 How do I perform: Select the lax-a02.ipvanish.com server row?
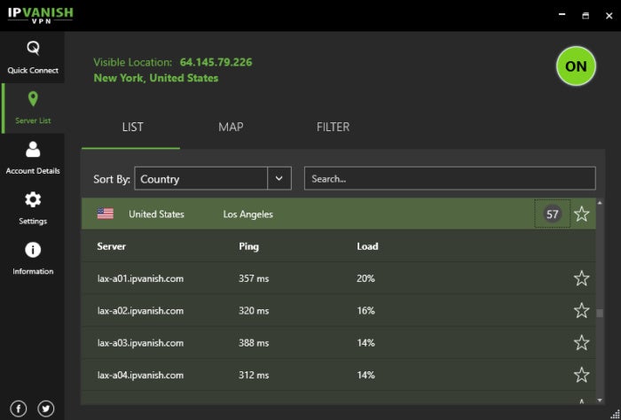pos(339,310)
